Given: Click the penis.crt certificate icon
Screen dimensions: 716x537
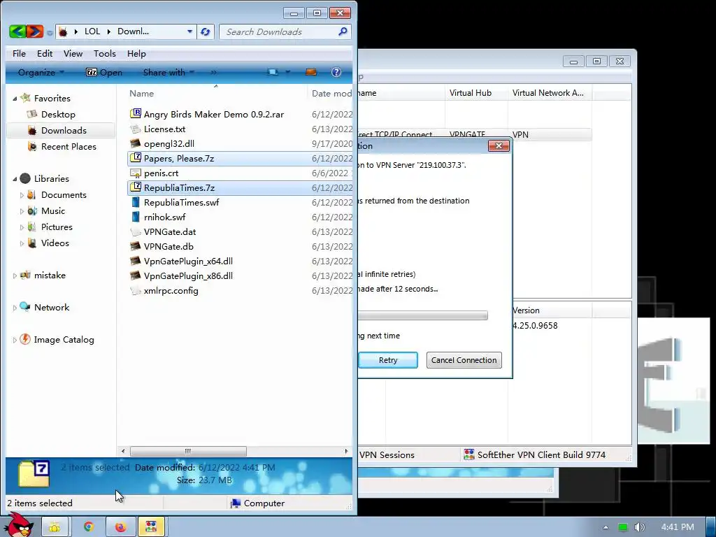Looking at the screenshot, I should click(136, 173).
